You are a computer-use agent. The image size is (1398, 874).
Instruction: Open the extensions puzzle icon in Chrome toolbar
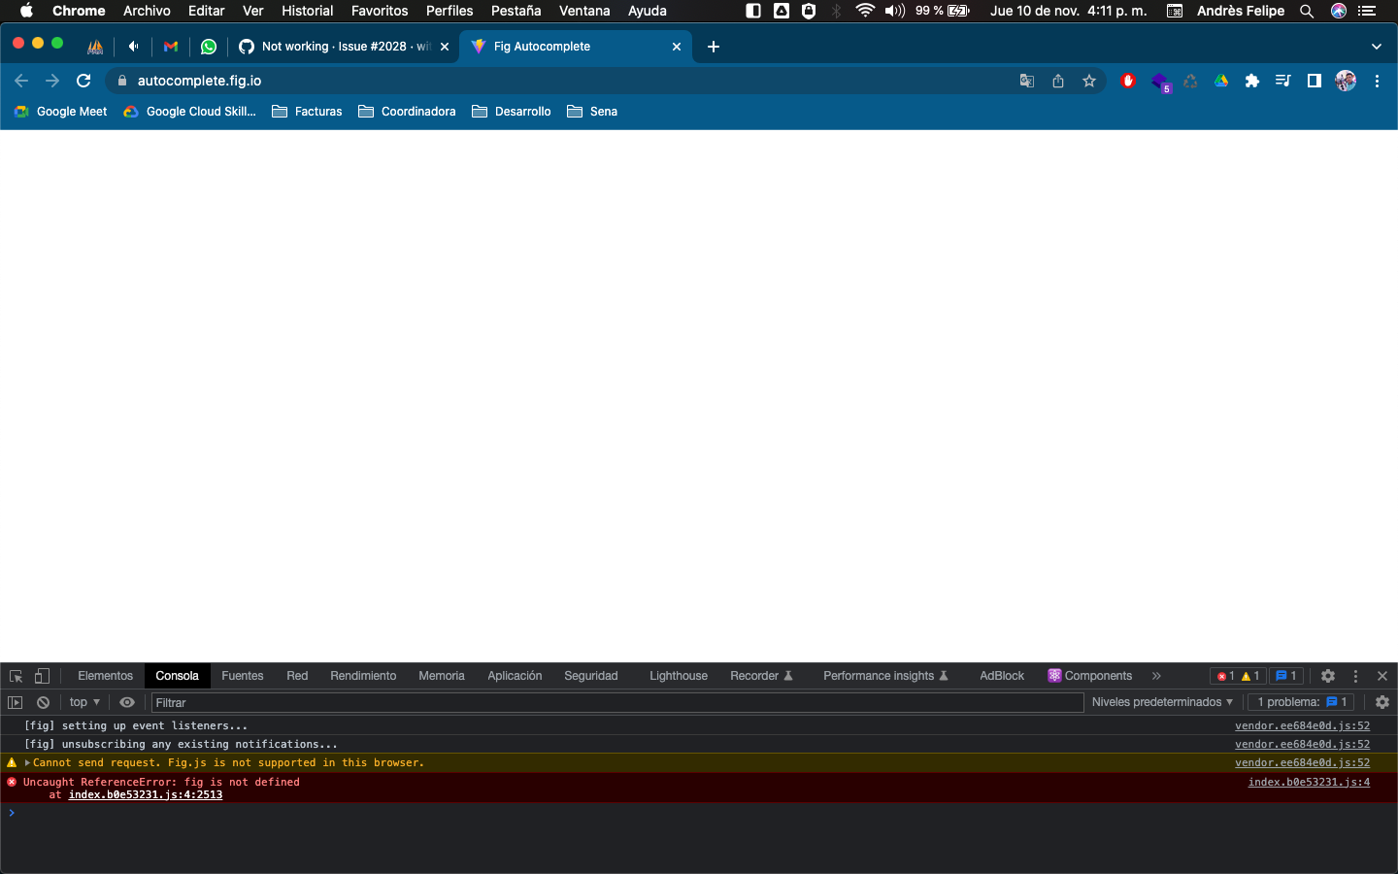coord(1251,81)
